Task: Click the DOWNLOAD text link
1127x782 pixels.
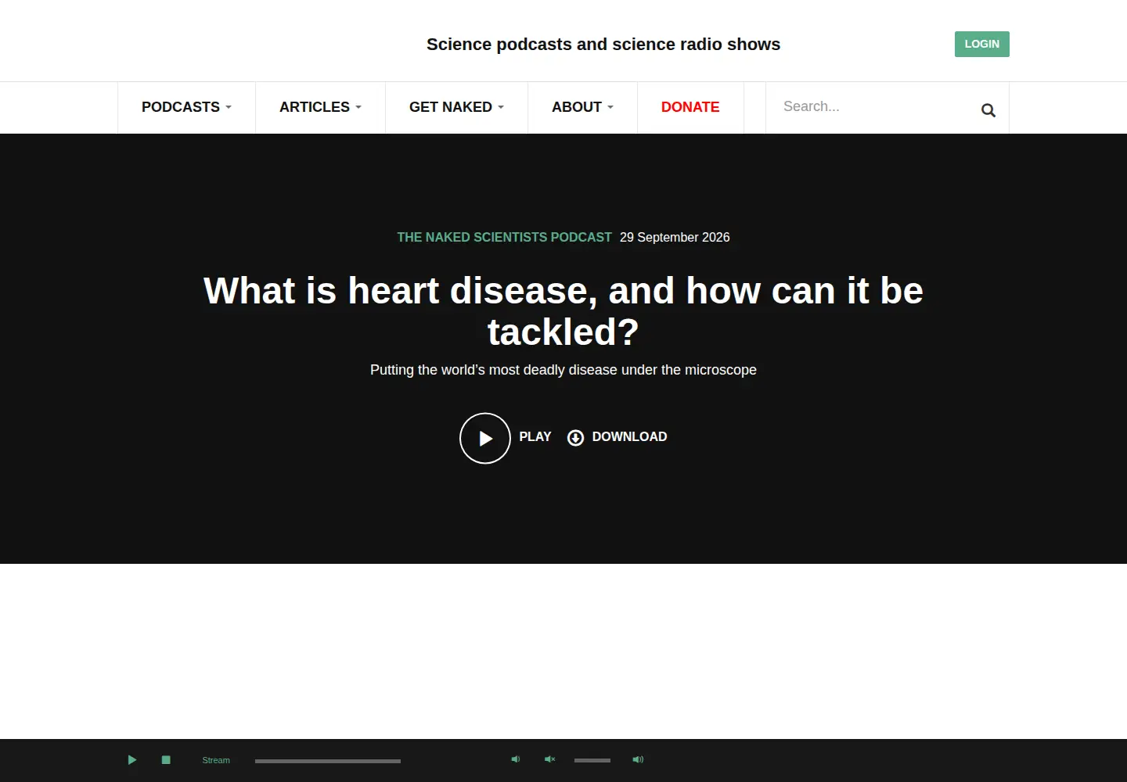Action: point(629,437)
